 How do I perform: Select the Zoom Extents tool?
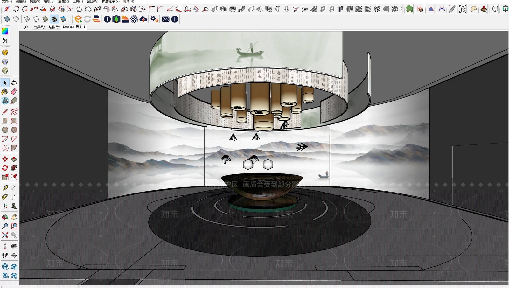pos(5,235)
